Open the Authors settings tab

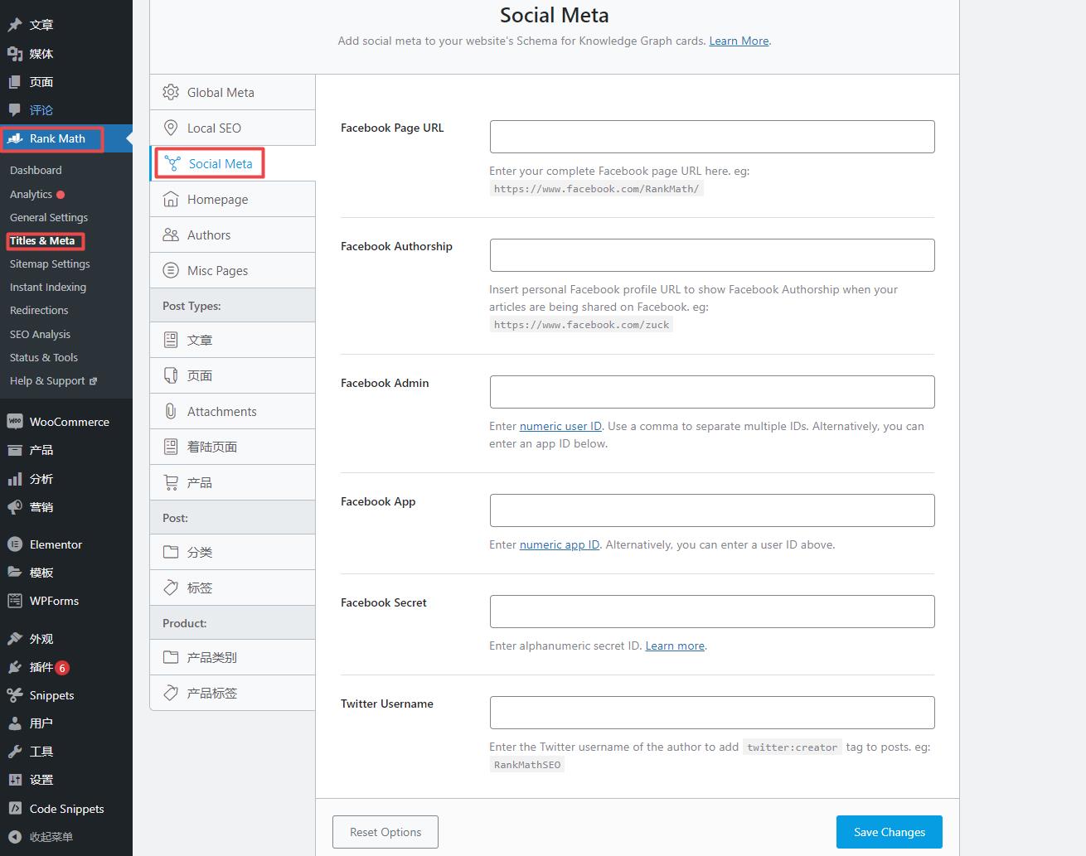click(x=232, y=235)
